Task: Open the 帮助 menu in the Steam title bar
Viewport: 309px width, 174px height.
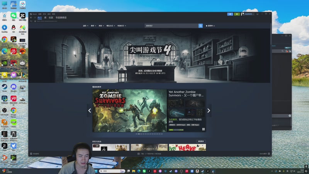Action: (x=54, y=14)
